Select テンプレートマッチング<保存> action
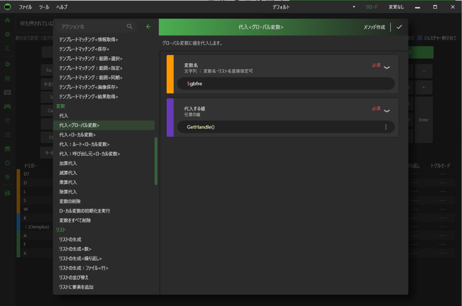Screen dimensions: 462x306 click(x=104, y=49)
